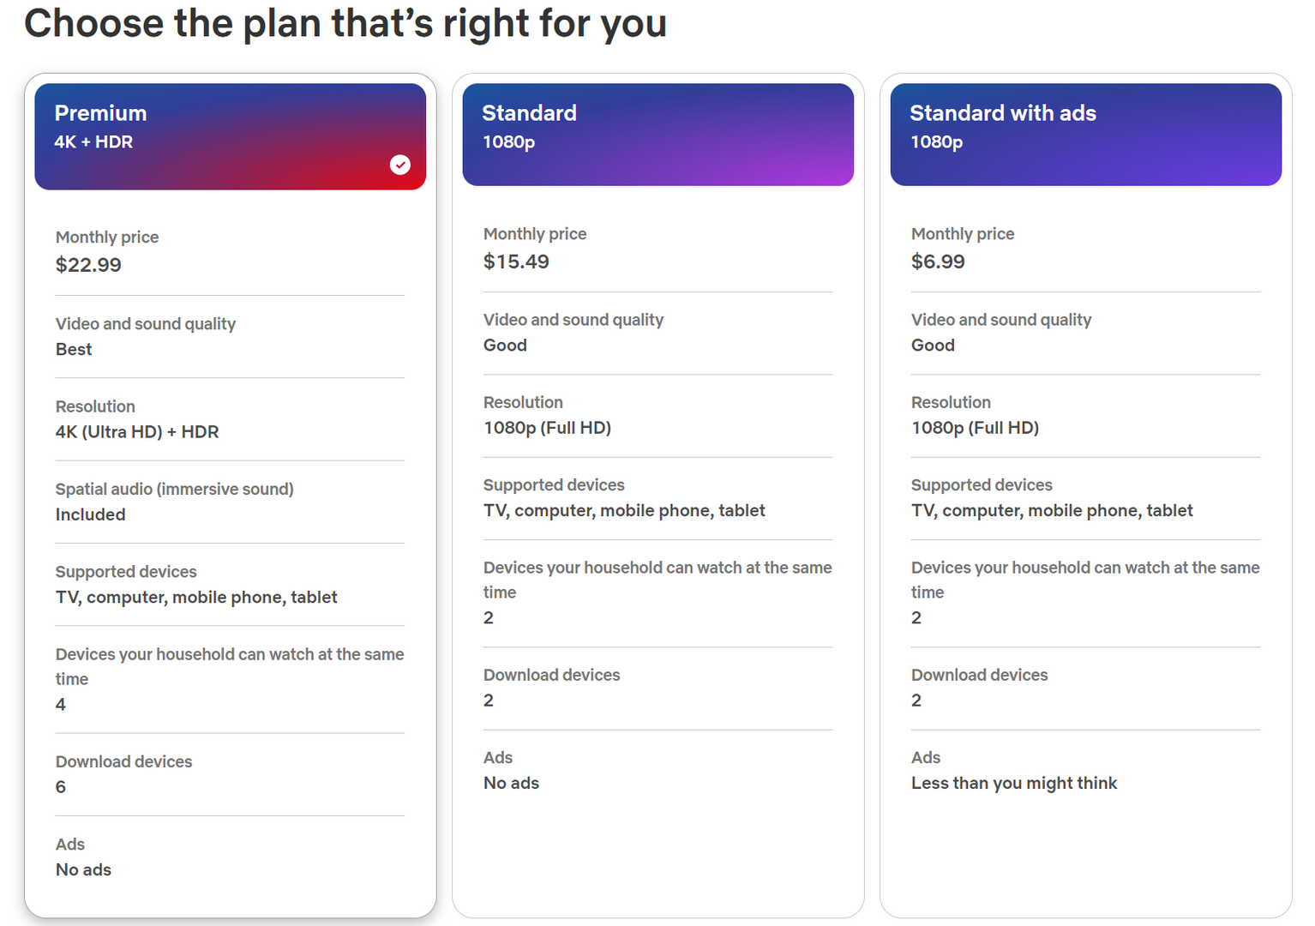Click the checkmark icon on Premium plan

tap(400, 165)
